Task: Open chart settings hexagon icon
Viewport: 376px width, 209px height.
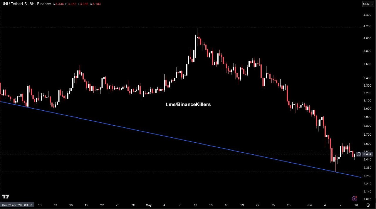Action: [368, 205]
